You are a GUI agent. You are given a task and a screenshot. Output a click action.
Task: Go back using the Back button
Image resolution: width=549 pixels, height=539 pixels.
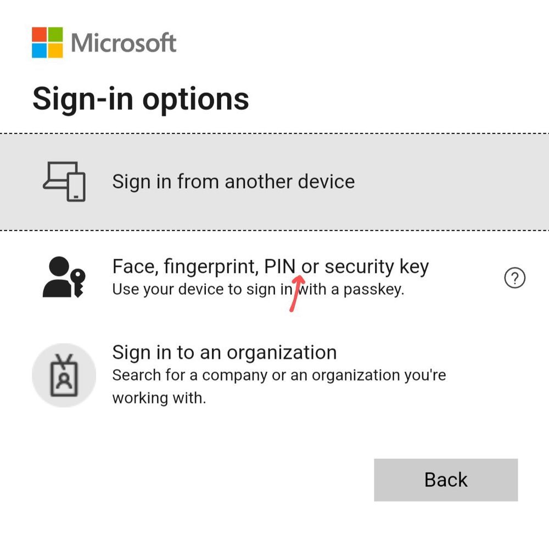446,480
